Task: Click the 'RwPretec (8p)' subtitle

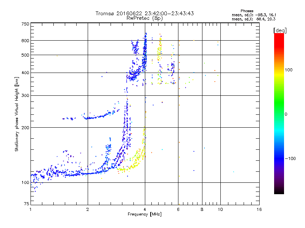Action: click(x=144, y=18)
